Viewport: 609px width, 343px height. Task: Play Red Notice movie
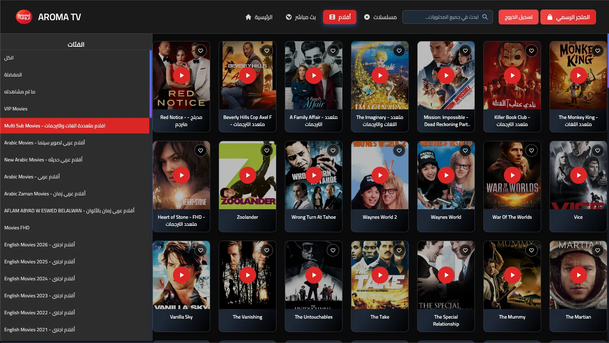click(x=182, y=75)
